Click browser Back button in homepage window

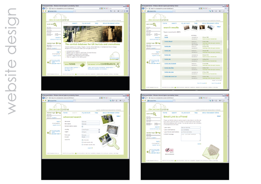click(44, 8)
